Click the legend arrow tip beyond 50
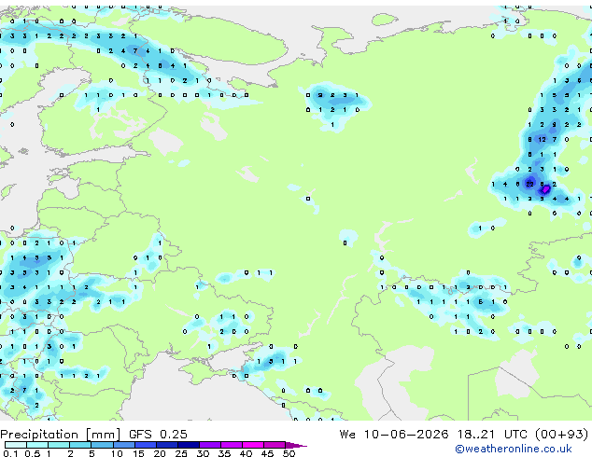The width and height of the screenshot is (592, 457). pos(296,445)
